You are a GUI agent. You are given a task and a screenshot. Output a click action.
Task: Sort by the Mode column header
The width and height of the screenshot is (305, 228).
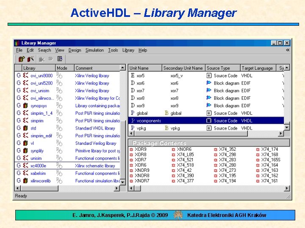(x=65, y=68)
